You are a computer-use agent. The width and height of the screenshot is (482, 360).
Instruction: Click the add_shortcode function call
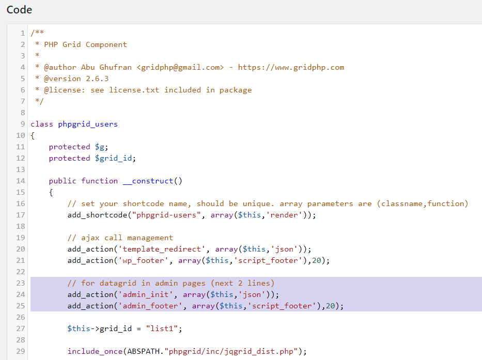click(x=97, y=215)
